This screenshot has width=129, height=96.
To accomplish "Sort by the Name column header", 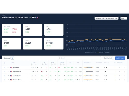I will (12, 63).
